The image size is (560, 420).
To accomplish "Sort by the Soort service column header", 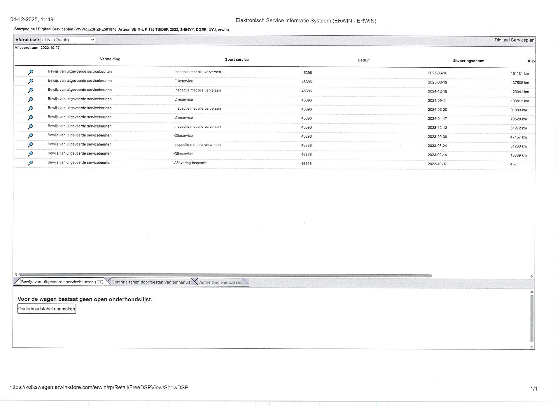I will point(237,60).
